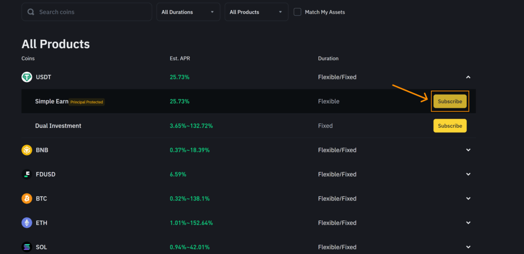Click the Principal Protected badge

[x=87, y=102]
